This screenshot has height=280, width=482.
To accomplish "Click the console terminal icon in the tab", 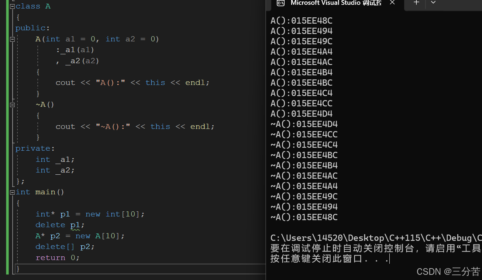I will pyautogui.click(x=280, y=3).
